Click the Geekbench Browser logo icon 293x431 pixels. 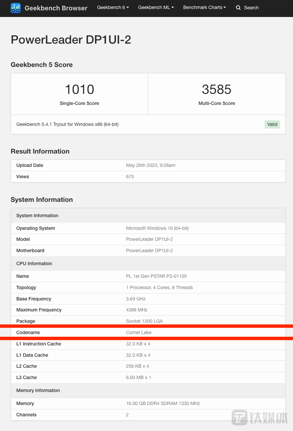tap(16, 8)
